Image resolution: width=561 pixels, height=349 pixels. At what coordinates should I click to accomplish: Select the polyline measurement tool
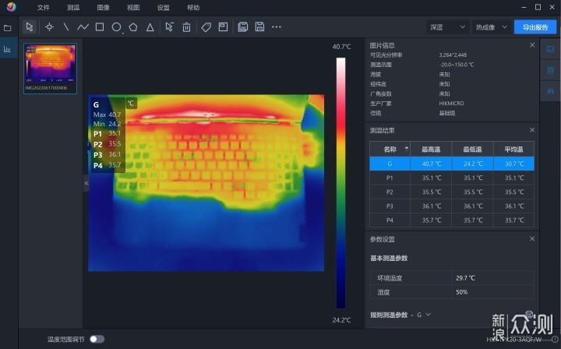coord(83,26)
